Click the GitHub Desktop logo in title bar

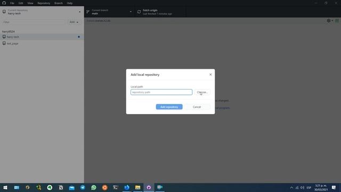pyautogui.click(x=4, y=3)
